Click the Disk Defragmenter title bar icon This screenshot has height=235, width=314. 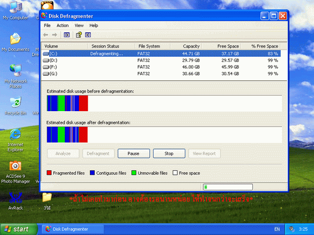tap(44, 16)
